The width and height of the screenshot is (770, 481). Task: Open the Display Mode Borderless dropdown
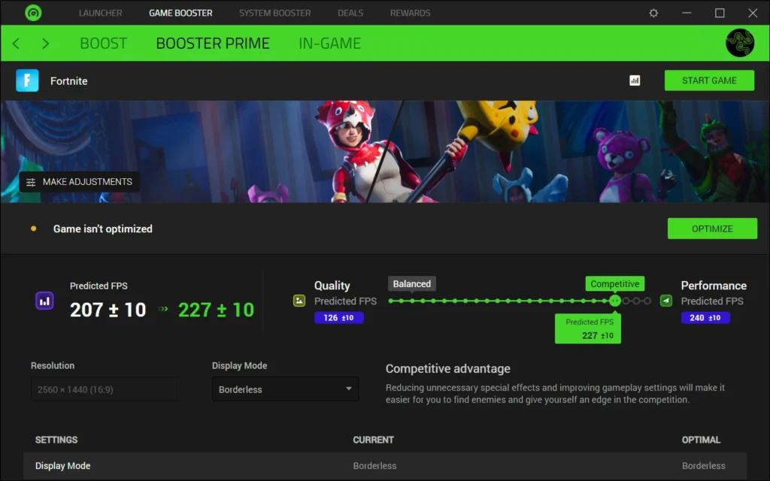click(285, 389)
